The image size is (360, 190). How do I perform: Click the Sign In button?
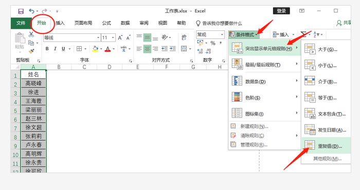point(281,11)
